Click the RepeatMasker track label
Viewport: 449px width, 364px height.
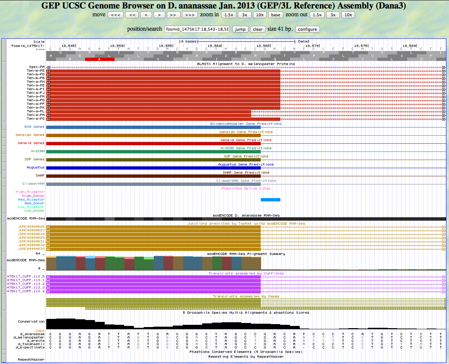(31, 360)
